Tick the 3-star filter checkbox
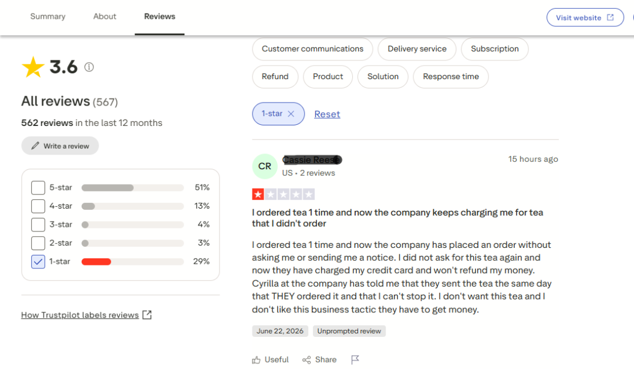The height and width of the screenshot is (375, 634). [x=38, y=224]
